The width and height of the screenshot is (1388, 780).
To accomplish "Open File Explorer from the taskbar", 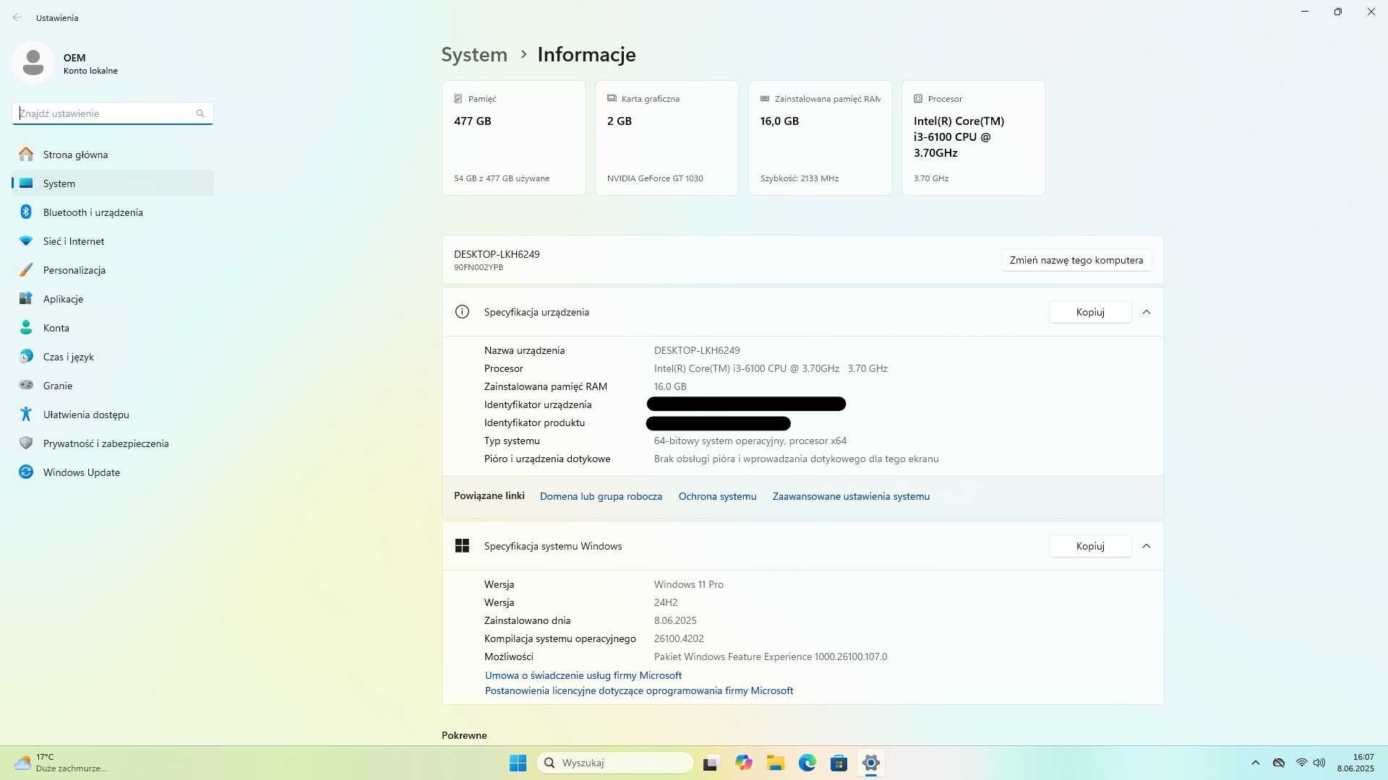I will coord(776,763).
